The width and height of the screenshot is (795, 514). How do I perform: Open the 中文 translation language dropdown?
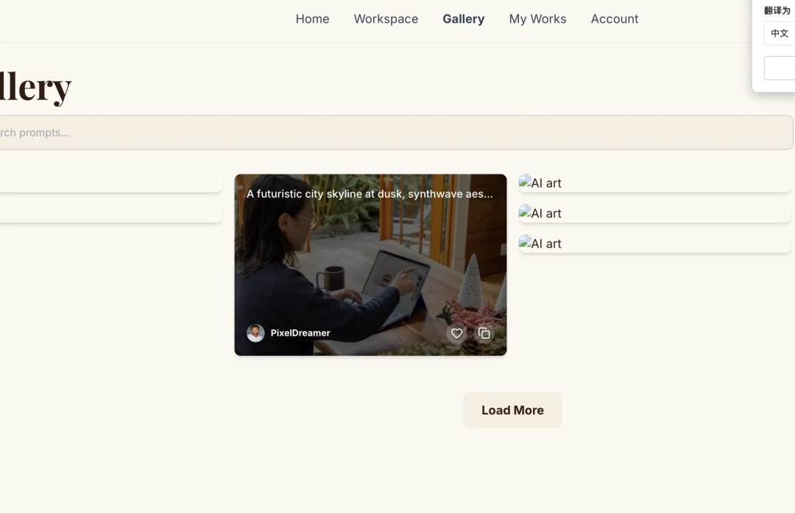(x=779, y=33)
